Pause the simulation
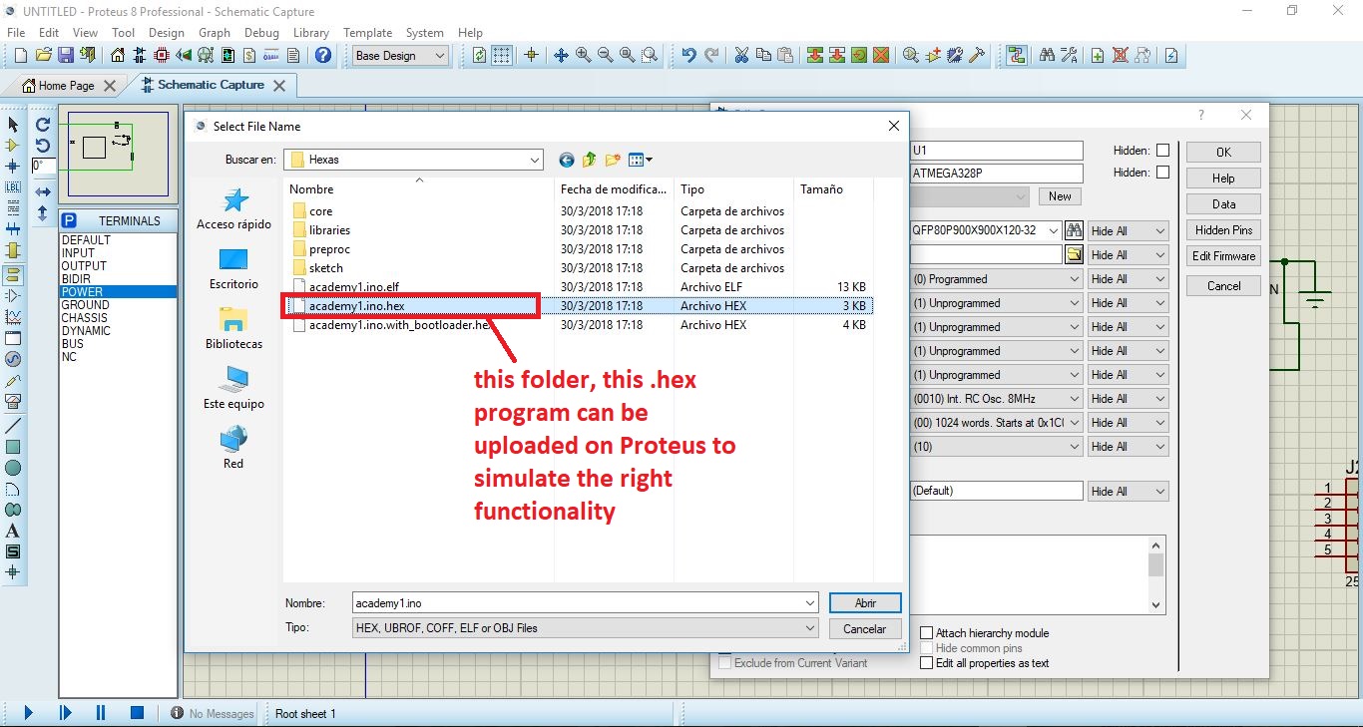 (x=101, y=713)
